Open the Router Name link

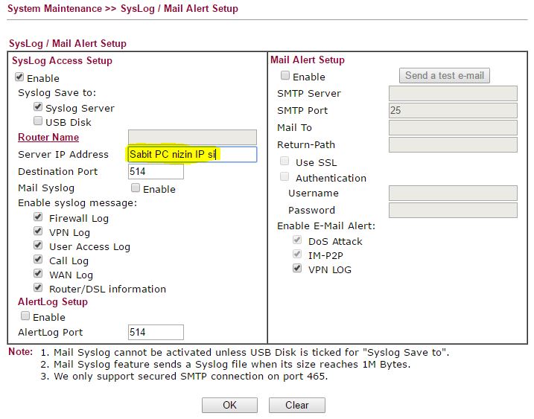[48, 137]
